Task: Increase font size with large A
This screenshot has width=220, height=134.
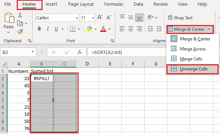Action: [100, 18]
